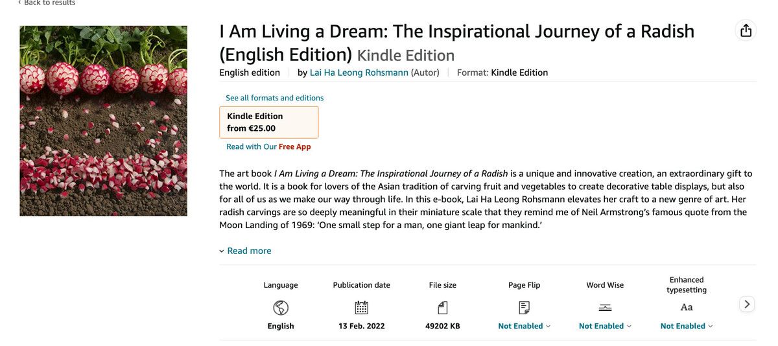This screenshot has width=778, height=346.
Task: Expand the Word Wise Not Enabled dropdown
Action: 605,326
